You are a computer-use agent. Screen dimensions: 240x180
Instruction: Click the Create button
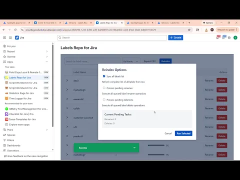pos(175,37)
